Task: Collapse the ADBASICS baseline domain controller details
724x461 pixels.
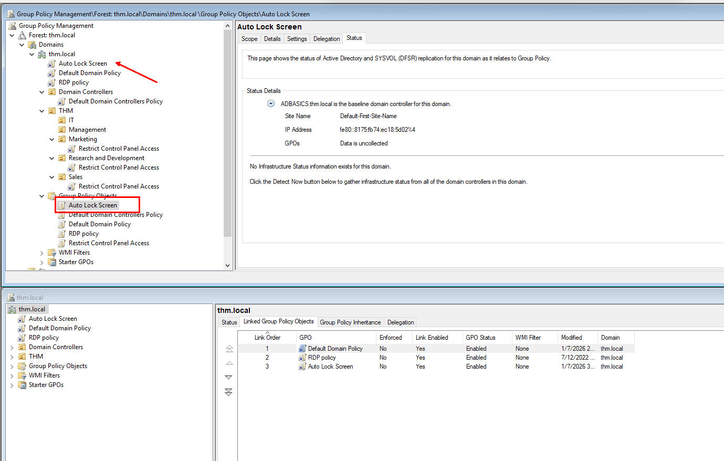Action: tap(271, 103)
